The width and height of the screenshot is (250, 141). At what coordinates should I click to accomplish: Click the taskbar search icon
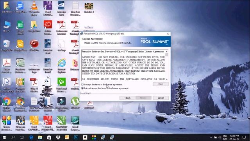[13, 137]
